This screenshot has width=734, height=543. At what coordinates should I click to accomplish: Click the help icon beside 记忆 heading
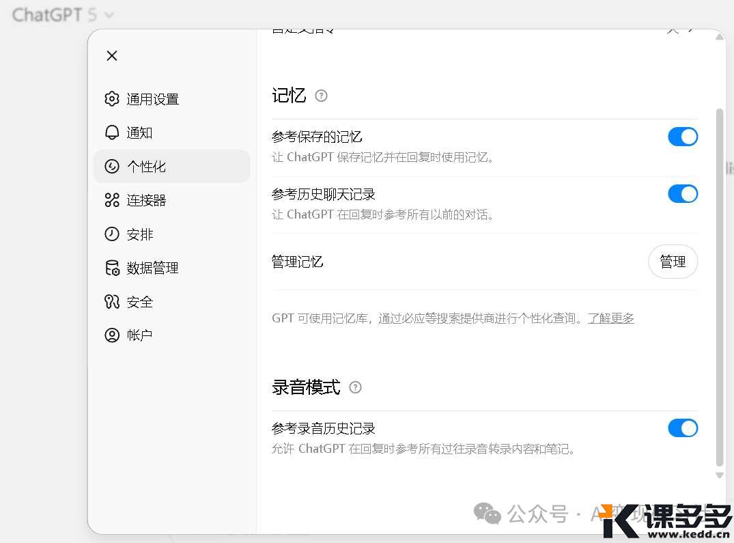click(321, 96)
